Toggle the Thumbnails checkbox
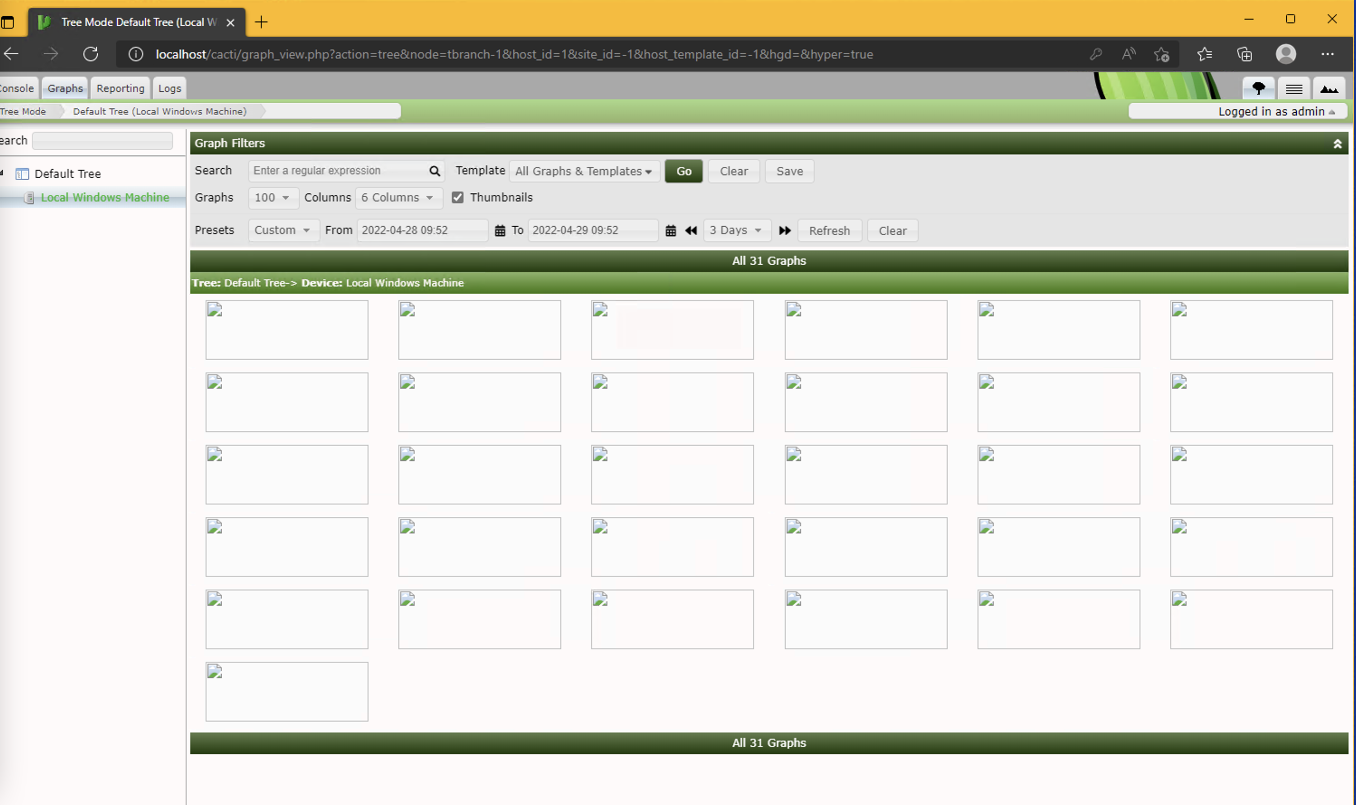The image size is (1356, 805). pyautogui.click(x=457, y=197)
